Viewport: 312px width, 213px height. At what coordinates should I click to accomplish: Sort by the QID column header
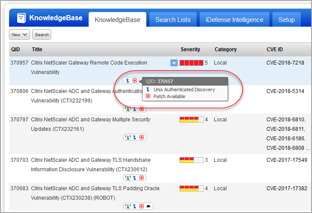(x=15, y=49)
